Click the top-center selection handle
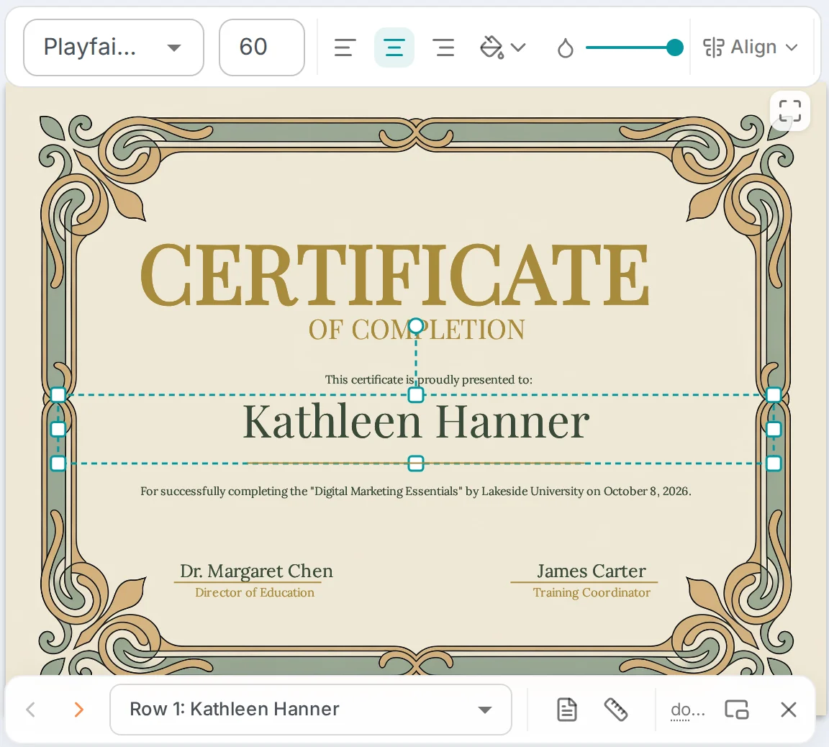Viewport: 829px width, 747px height. (416, 395)
